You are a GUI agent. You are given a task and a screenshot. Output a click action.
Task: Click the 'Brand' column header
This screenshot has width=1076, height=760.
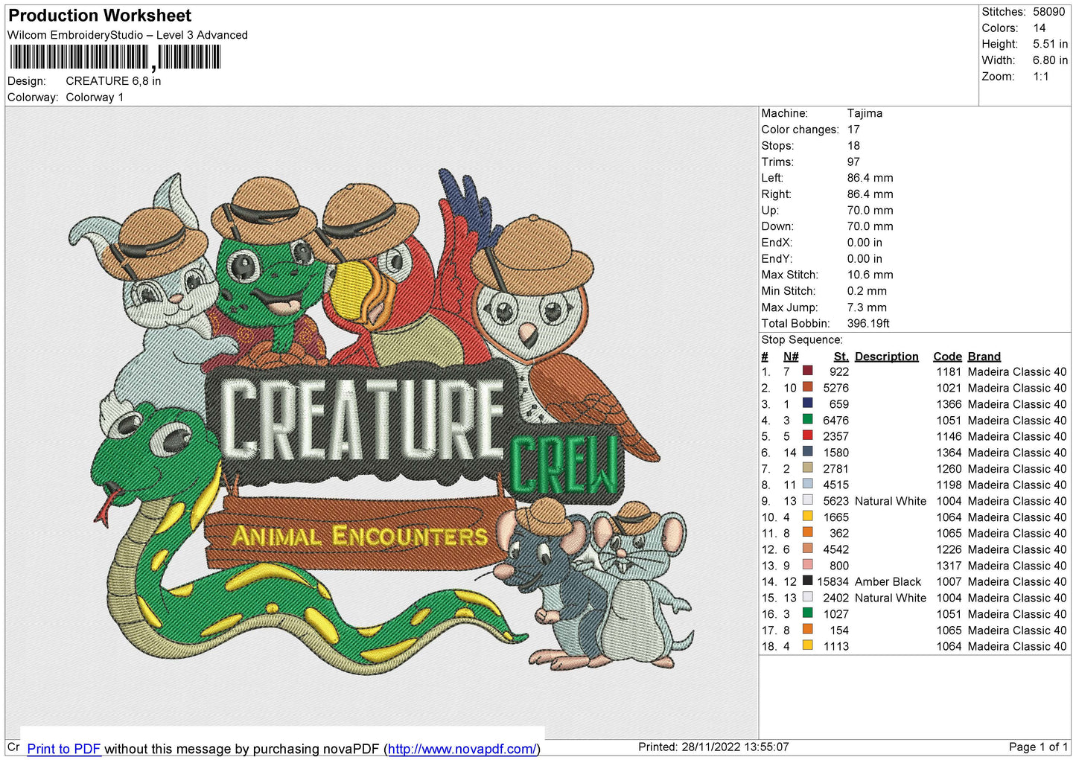[984, 357]
